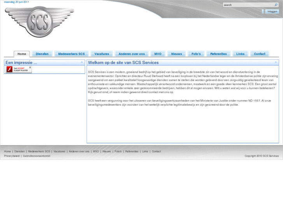The width and height of the screenshot is (283, 212).
Task: Open the Gebruiksovereenkomst link
Action: (x=37, y=156)
